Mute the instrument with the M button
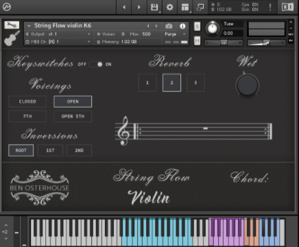The width and height of the screenshot is (299, 247). 197,41
